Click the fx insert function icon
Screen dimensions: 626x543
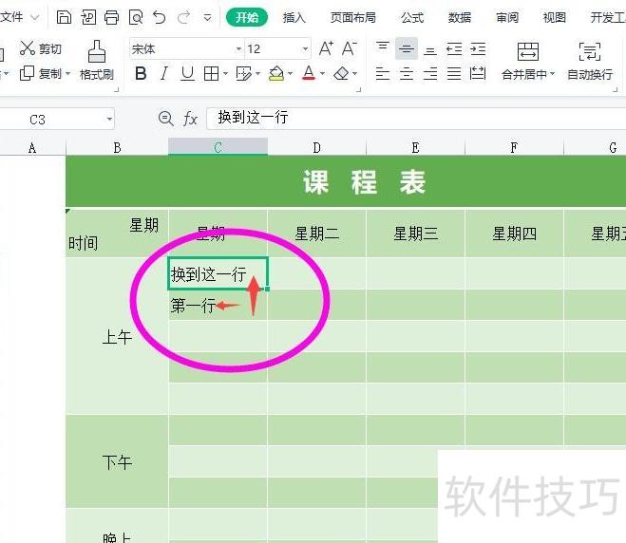click(190, 119)
